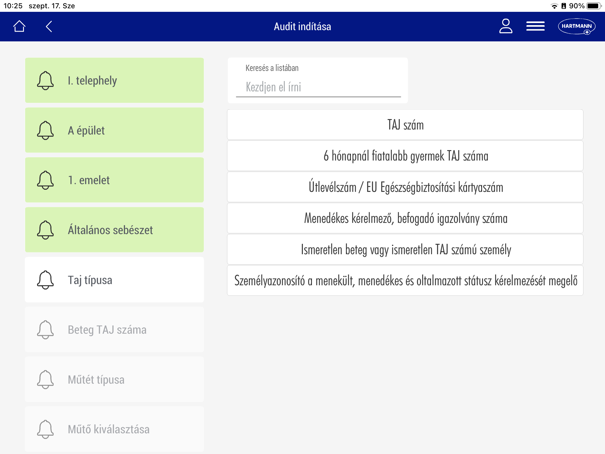This screenshot has width=605, height=454.
Task: Tap bell icon beside A épület
Action: [45, 130]
